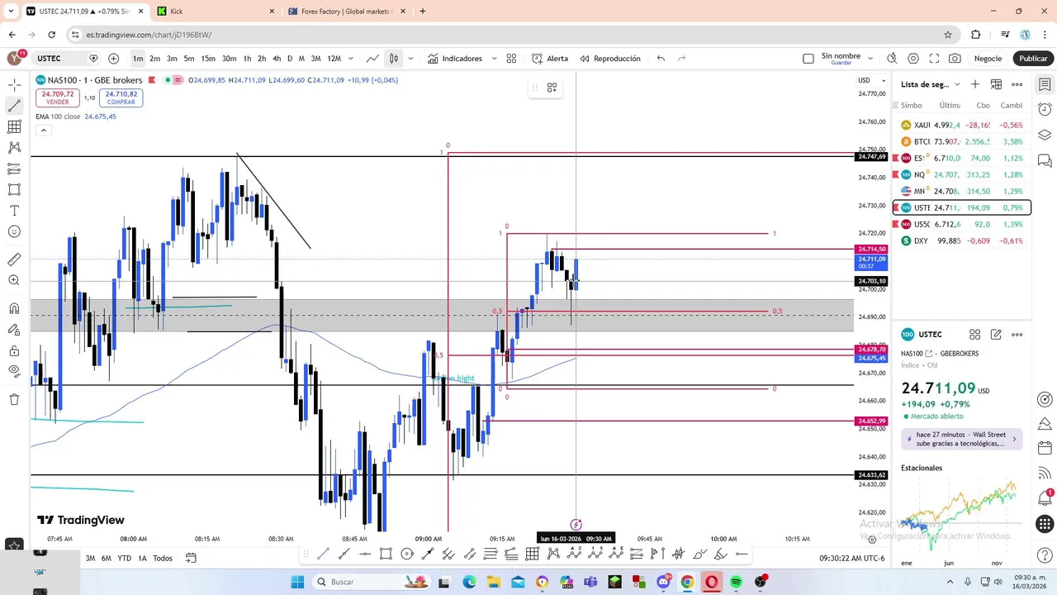This screenshot has width=1057, height=595.
Task: Open USTEC details three-dots menu
Action: tap(1017, 335)
